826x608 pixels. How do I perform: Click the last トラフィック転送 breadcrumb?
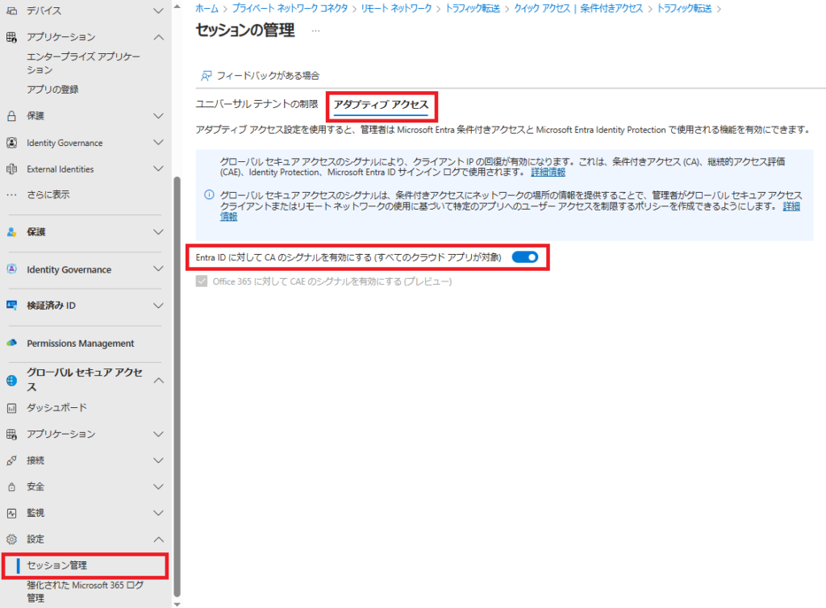pos(684,8)
